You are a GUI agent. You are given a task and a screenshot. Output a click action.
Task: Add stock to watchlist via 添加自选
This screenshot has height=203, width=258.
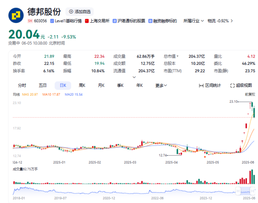pyautogui.click(x=80, y=12)
